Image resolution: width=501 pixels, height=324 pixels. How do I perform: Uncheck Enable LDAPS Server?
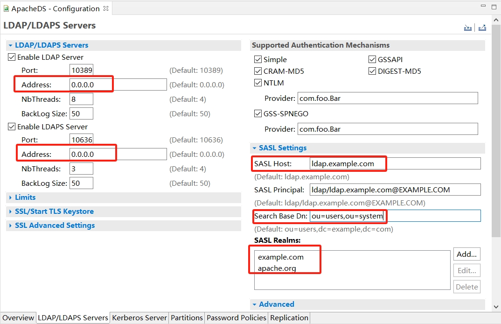point(12,127)
